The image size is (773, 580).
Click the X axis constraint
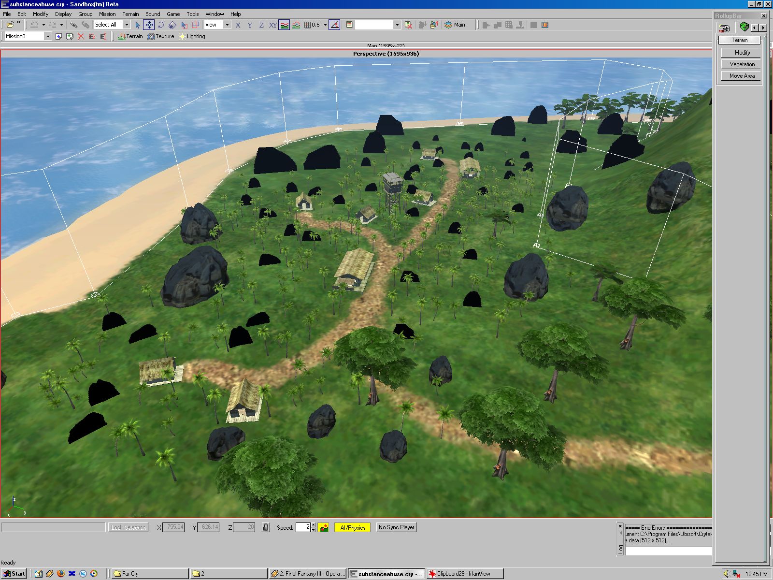coord(238,25)
